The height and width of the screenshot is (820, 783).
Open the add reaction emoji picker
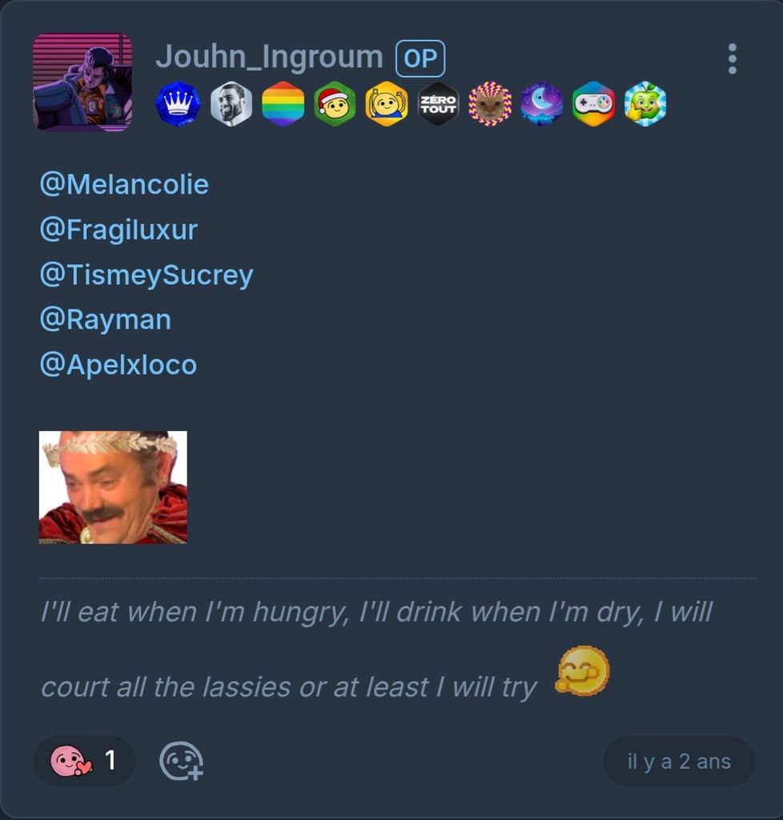[181, 761]
